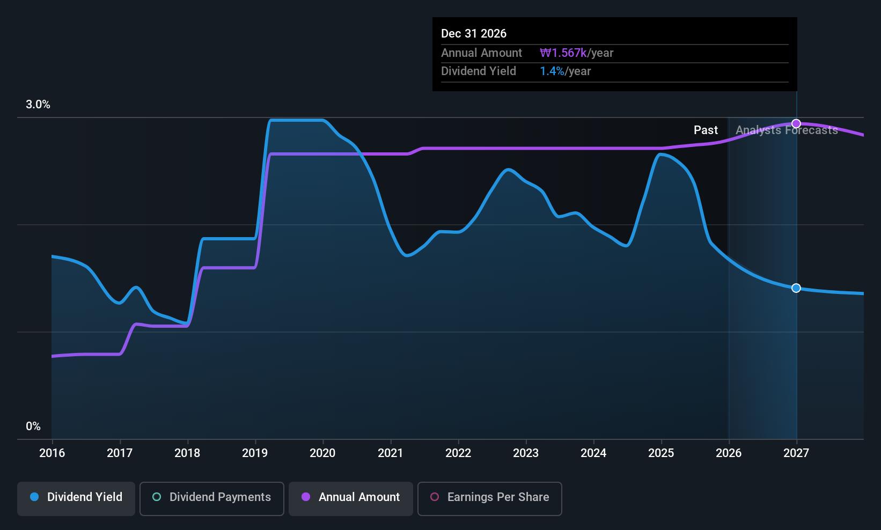This screenshot has width=881, height=530.
Task: Click the 2021 axis label
Action: coord(391,453)
